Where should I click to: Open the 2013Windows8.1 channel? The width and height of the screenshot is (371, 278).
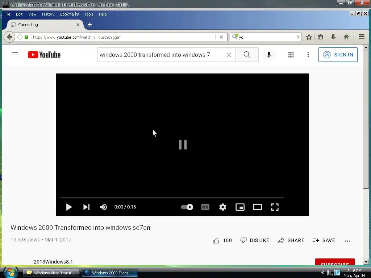pos(53,262)
